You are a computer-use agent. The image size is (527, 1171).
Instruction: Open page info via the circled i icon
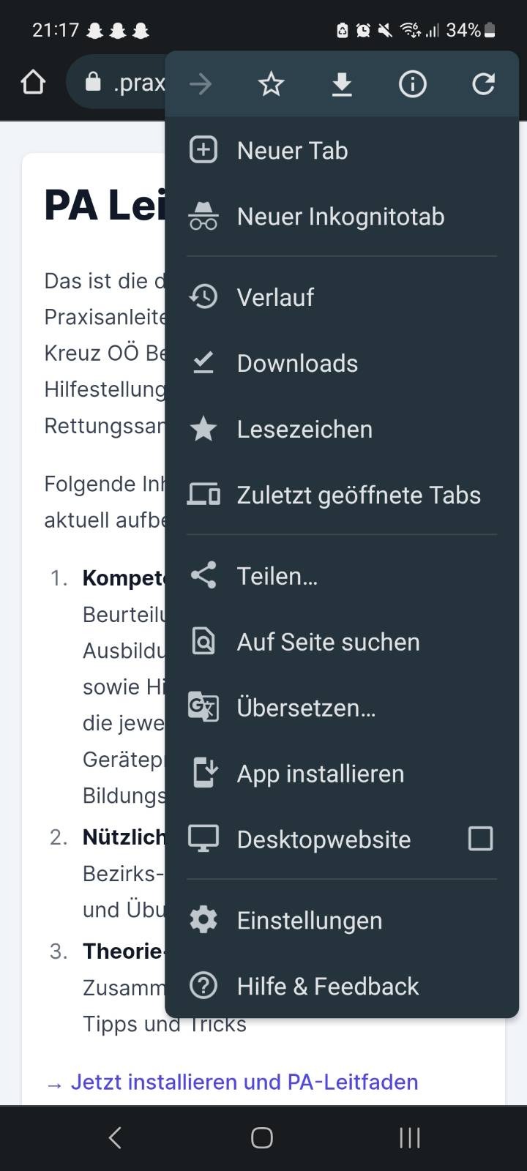(x=412, y=85)
